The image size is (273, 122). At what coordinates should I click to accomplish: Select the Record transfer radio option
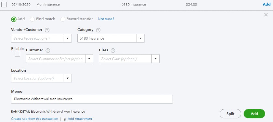pos(63,19)
